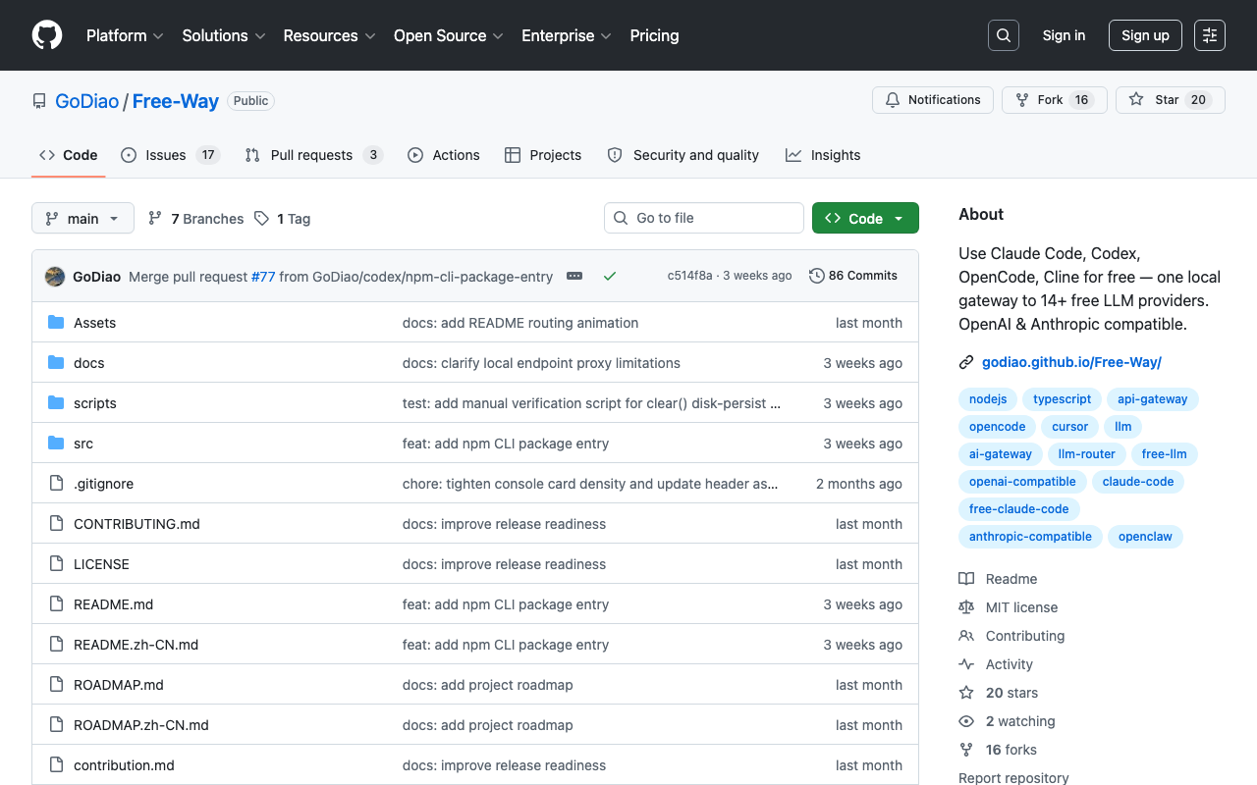Open the 86 Commits history link
The width and height of the screenshot is (1257, 785).
point(853,276)
